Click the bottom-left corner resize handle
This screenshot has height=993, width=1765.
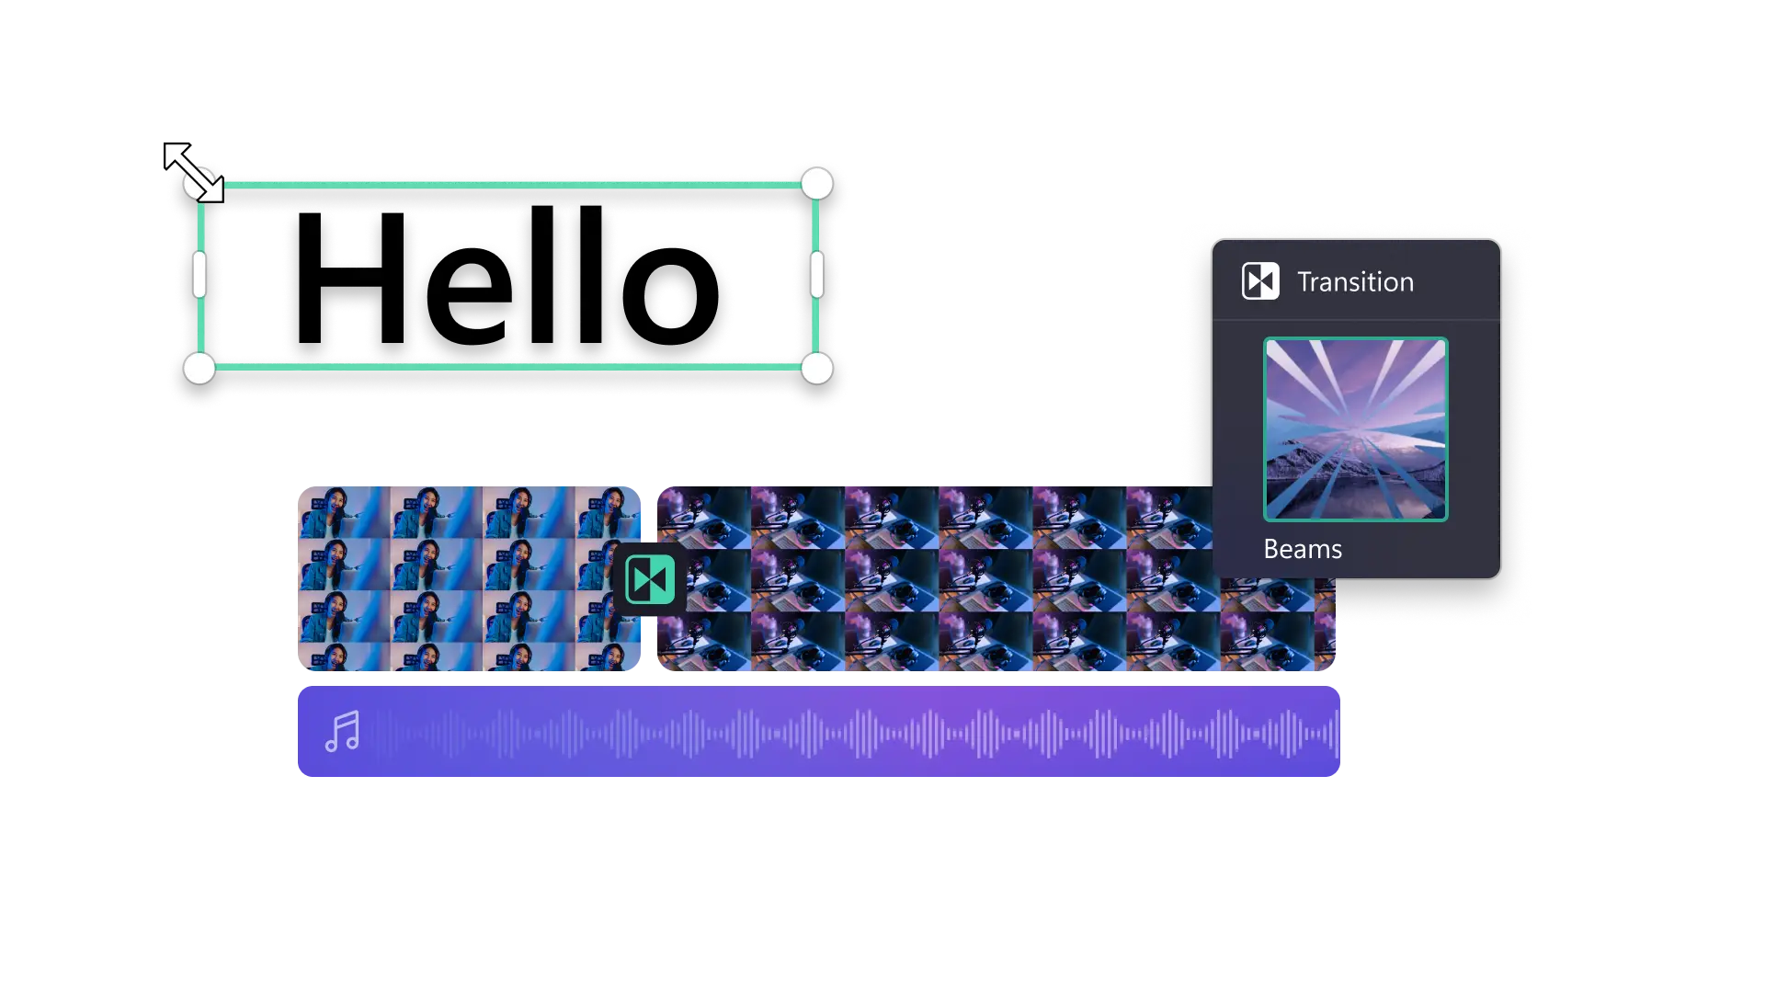tap(199, 369)
